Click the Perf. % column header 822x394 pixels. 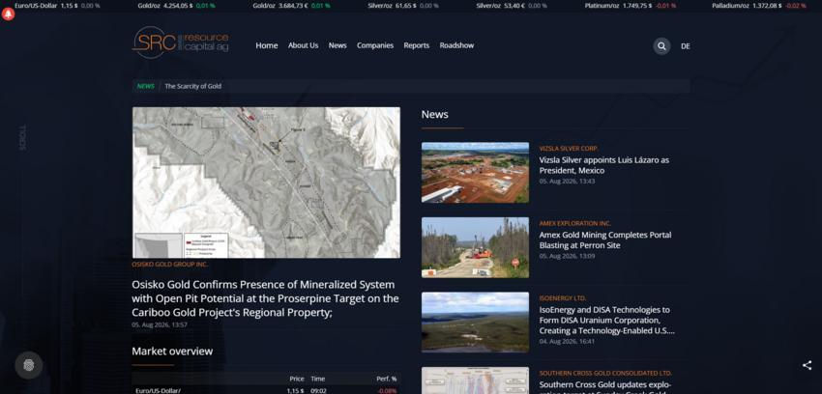coord(387,379)
